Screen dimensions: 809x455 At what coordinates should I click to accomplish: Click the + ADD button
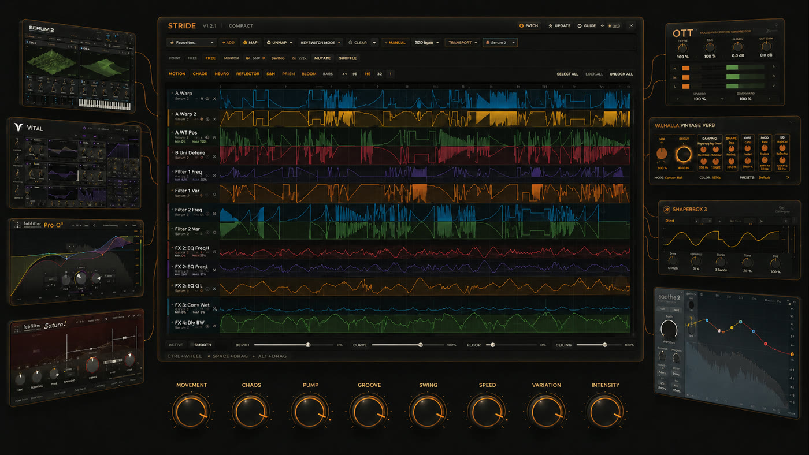pos(228,43)
